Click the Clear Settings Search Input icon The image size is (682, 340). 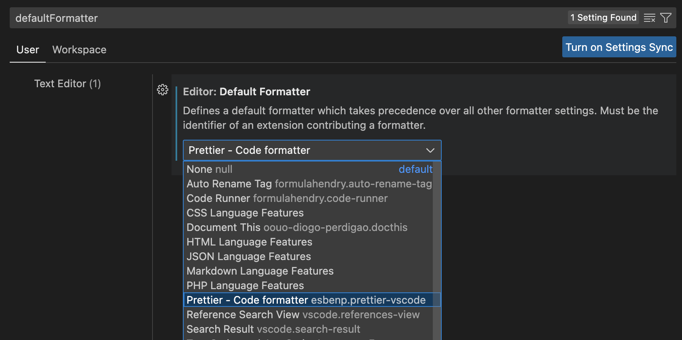click(x=649, y=18)
